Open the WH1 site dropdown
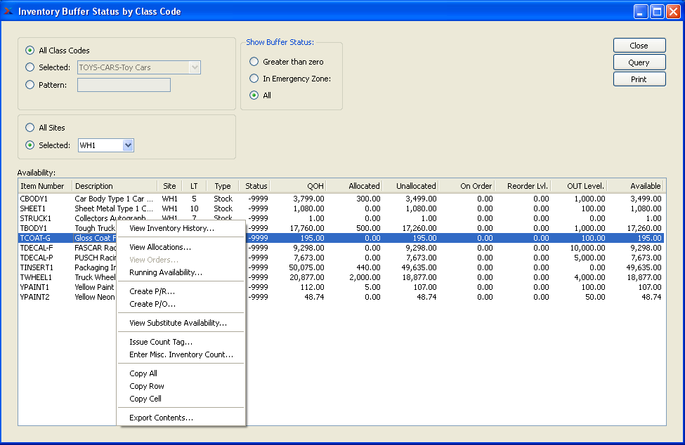 click(127, 145)
